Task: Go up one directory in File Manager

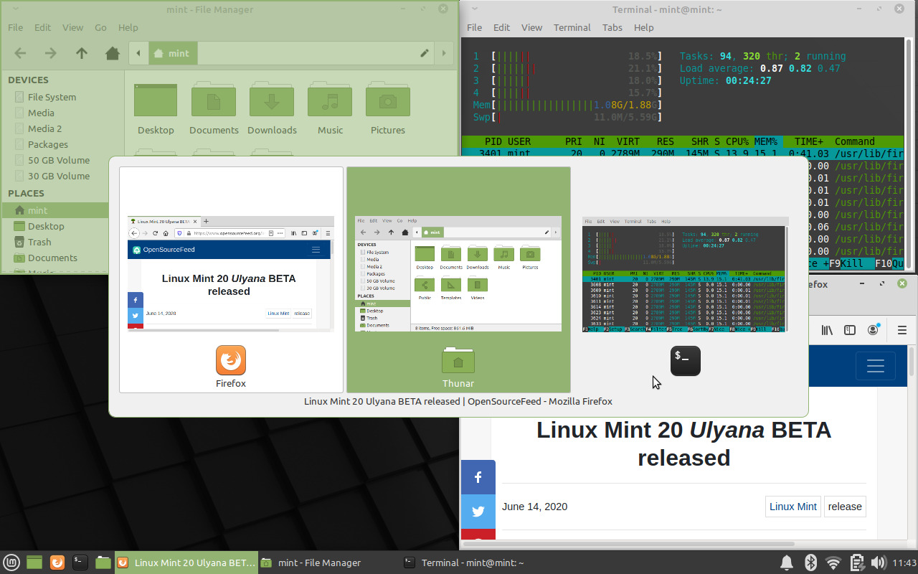Action: [x=81, y=53]
